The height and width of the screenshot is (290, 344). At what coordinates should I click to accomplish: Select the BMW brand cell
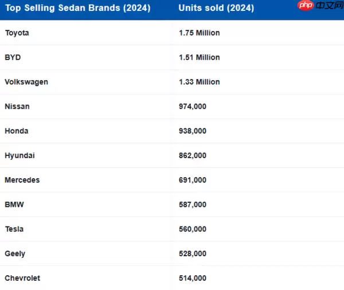tap(14, 205)
